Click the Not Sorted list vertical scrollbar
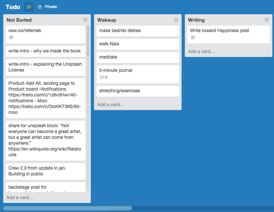The height and width of the screenshot is (212, 274). pos(88,41)
